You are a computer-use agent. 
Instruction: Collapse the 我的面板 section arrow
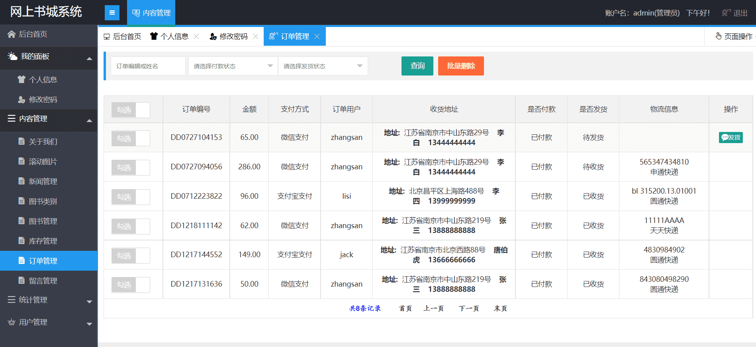(x=89, y=58)
